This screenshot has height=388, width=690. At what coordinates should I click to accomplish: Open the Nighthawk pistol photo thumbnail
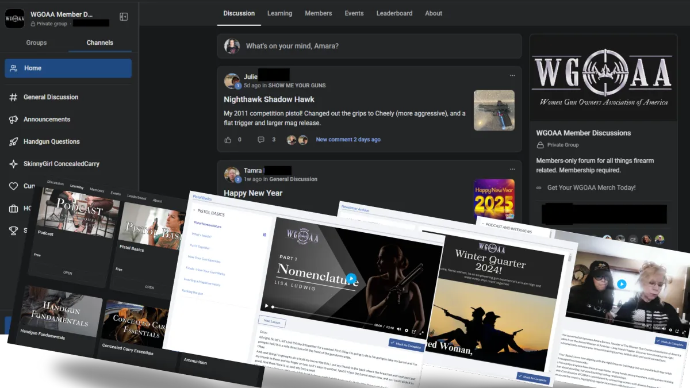coord(494,110)
